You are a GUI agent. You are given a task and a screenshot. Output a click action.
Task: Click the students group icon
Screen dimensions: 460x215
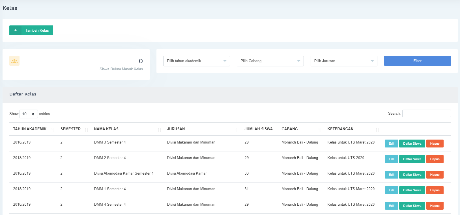[x=14, y=61]
